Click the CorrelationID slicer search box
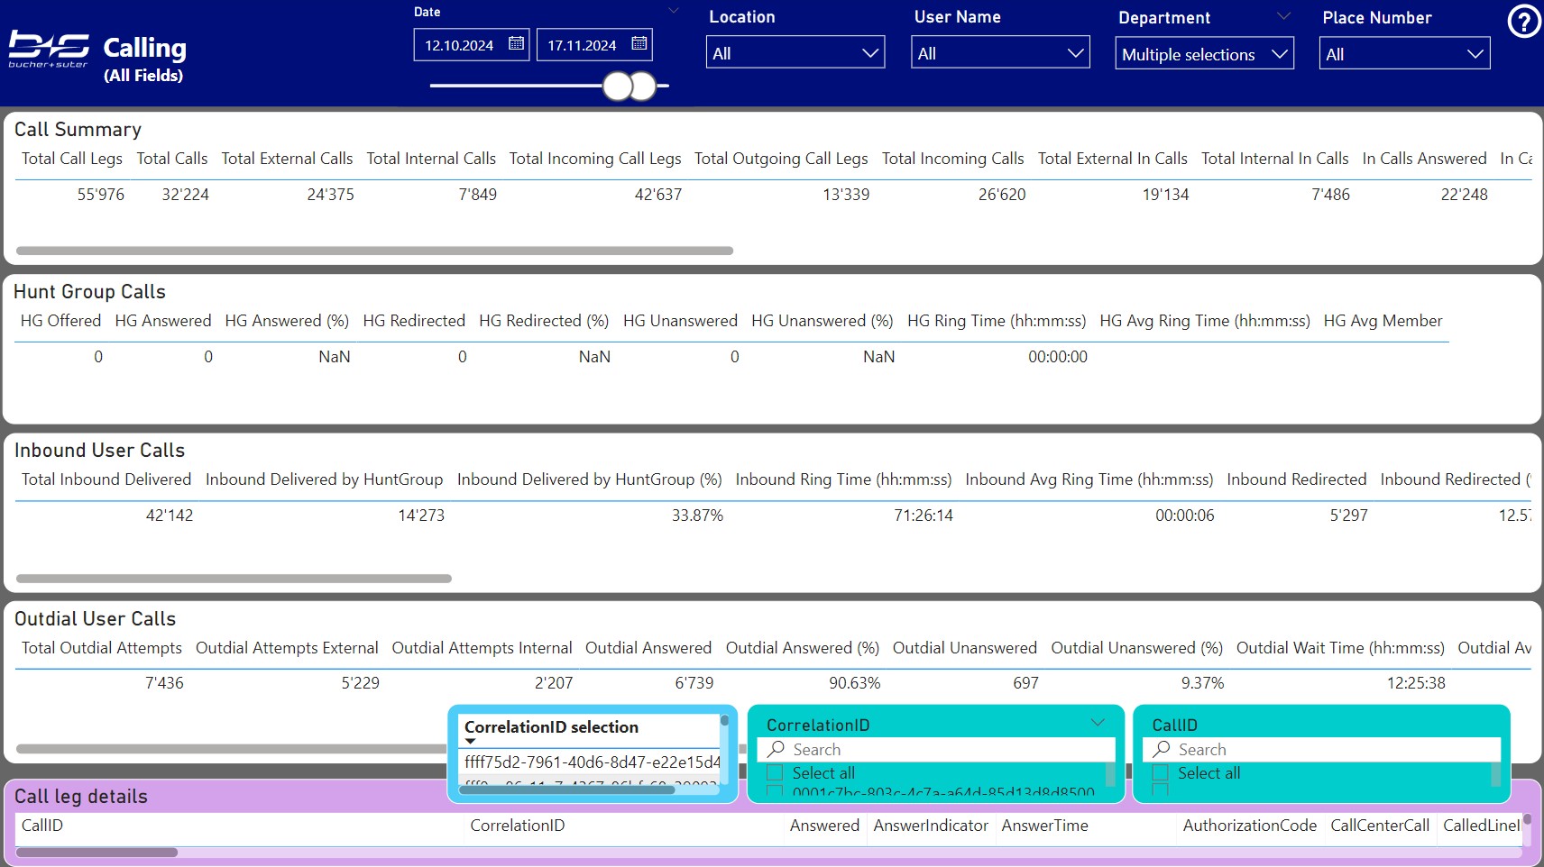 (936, 750)
